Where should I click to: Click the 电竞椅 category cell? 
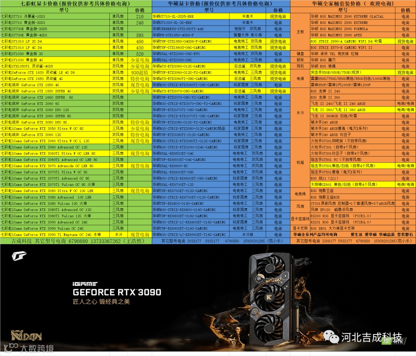click(300, 194)
